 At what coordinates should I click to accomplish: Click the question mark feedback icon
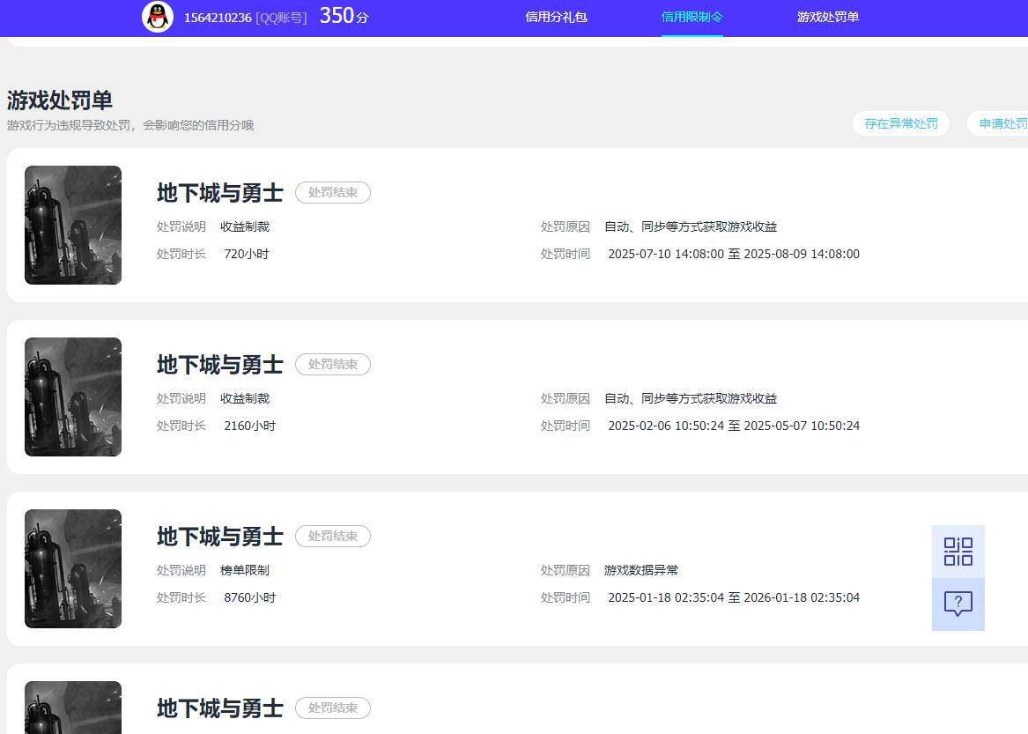coord(958,604)
